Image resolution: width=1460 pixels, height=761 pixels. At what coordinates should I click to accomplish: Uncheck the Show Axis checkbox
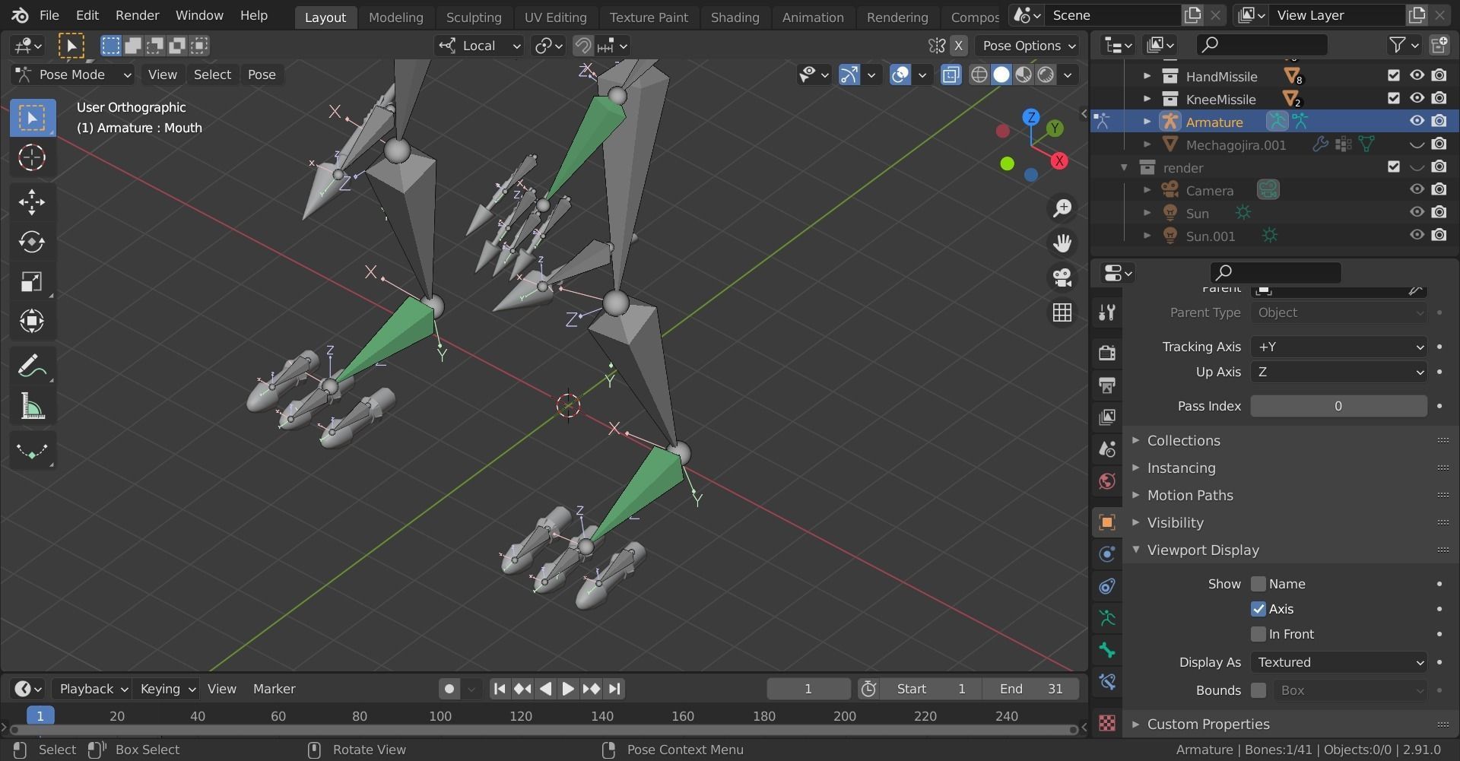[1258, 609]
